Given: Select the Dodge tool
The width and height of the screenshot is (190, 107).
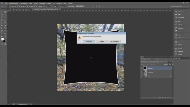Looking at the screenshot, I should pos(5,28).
